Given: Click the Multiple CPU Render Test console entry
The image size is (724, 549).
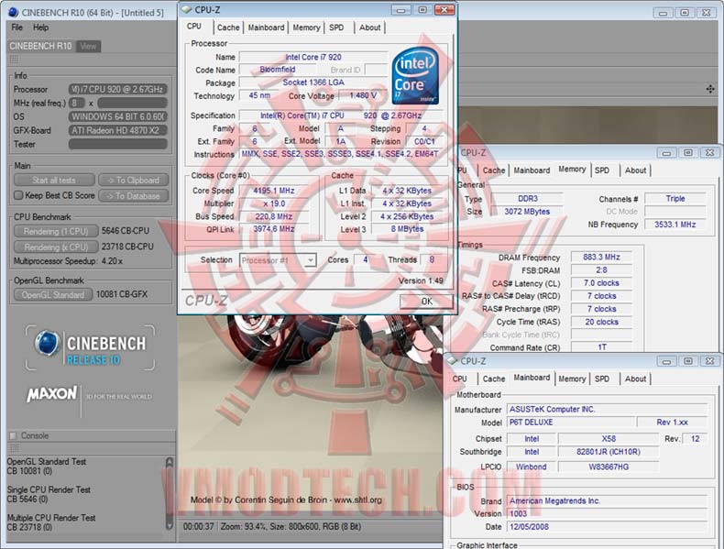Looking at the screenshot, I should tap(51, 522).
